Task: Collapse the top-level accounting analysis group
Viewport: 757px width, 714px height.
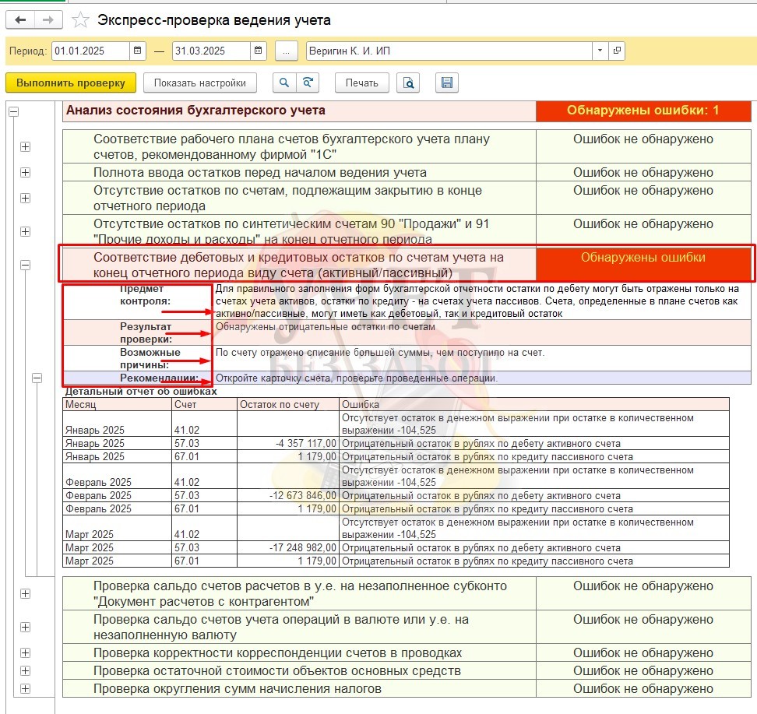Action: point(12,112)
